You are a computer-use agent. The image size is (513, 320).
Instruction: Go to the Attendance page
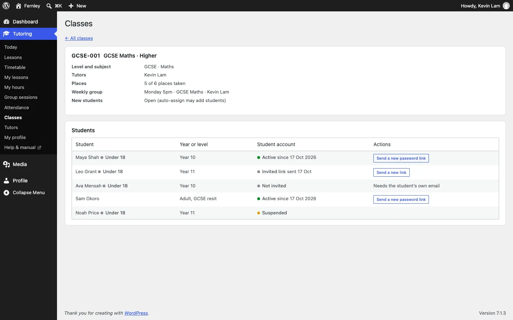point(17,107)
